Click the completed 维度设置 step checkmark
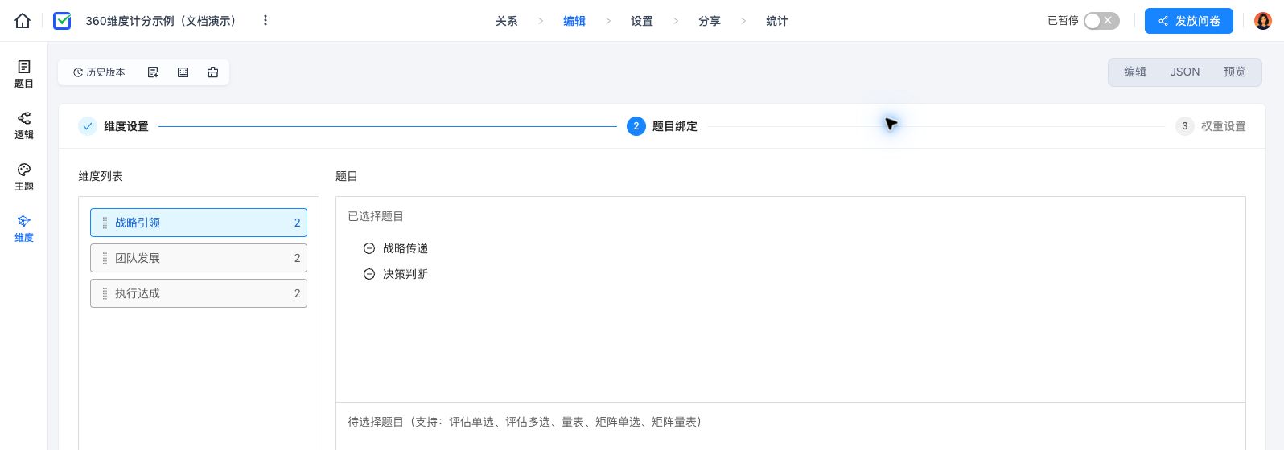This screenshot has height=450, width=1284. (88, 126)
